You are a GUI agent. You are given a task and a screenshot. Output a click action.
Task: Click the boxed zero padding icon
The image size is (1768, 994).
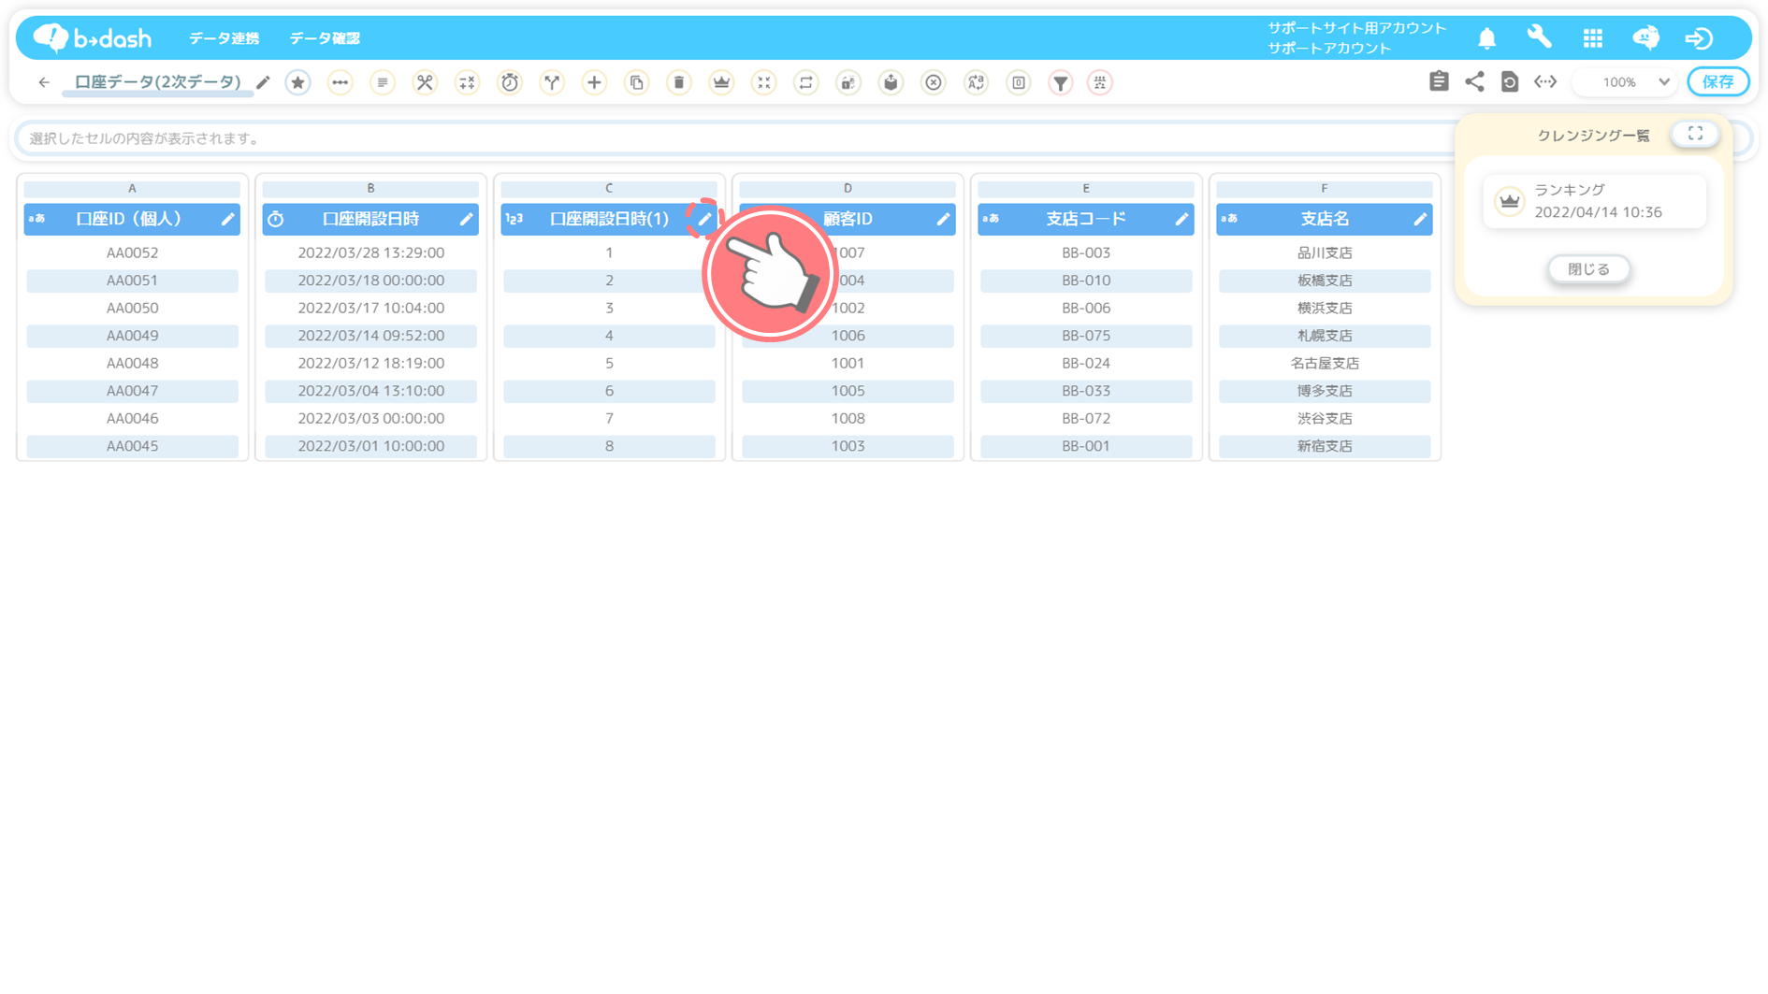click(x=1019, y=82)
